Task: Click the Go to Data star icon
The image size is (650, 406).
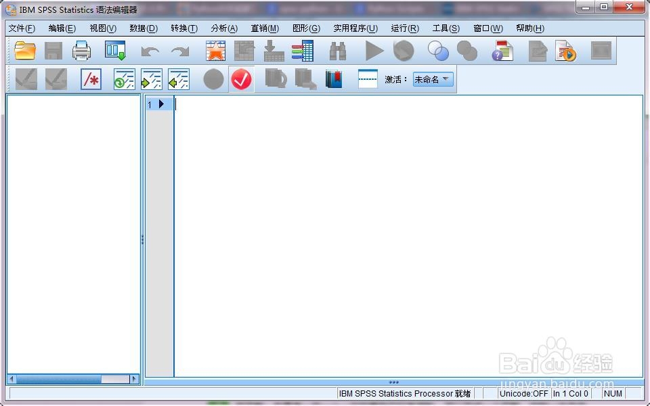Action: tap(215, 51)
